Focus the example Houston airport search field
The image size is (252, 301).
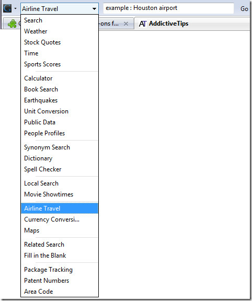[x=168, y=8]
